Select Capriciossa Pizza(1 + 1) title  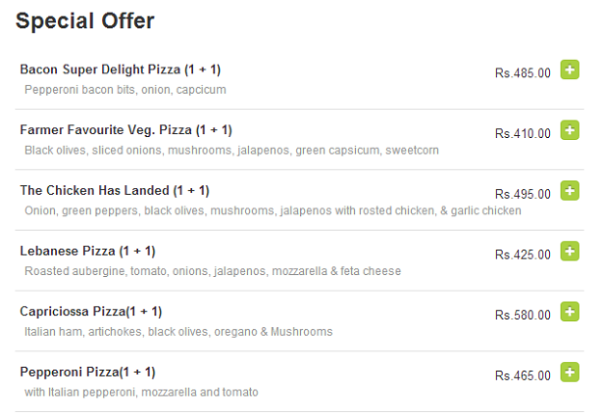point(91,312)
